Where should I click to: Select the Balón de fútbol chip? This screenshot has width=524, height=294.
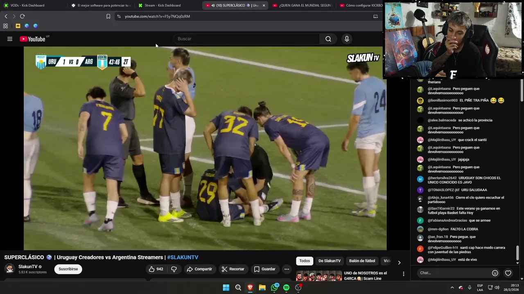click(362, 261)
